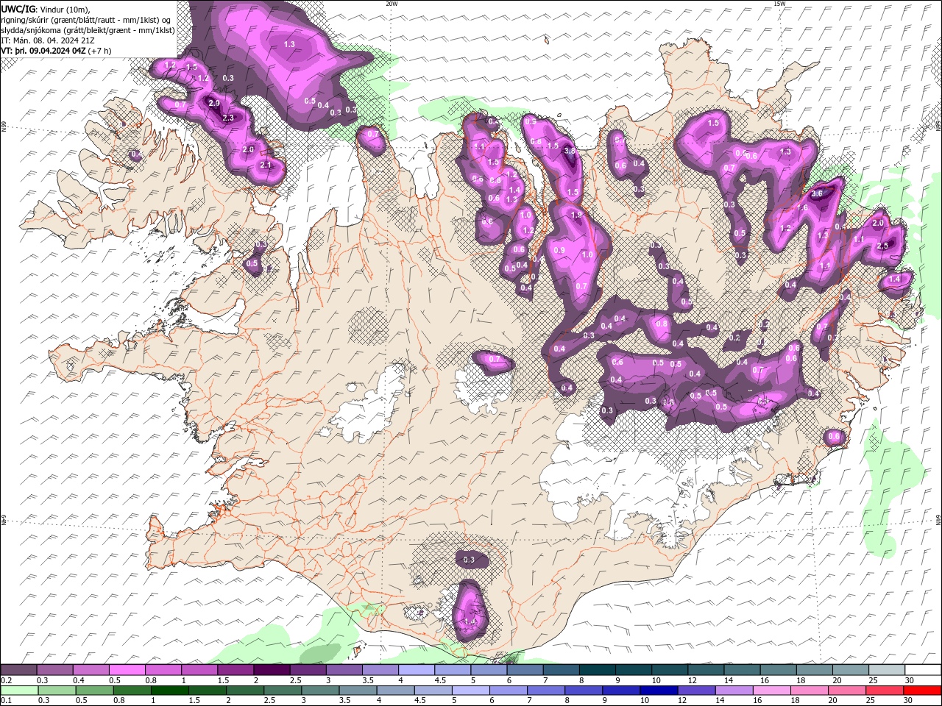Select the deep blue 10 swatch in lower legend
The width and height of the screenshot is (942, 706).
coord(659,691)
